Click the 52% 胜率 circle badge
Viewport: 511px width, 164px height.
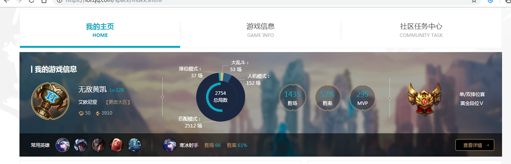point(327,98)
